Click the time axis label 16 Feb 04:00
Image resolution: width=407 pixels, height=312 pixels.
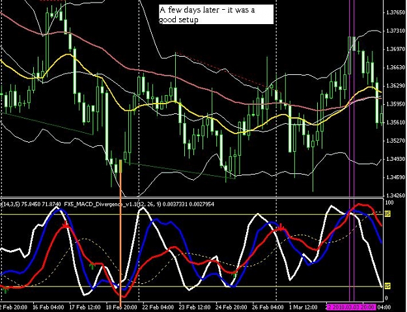48,307
